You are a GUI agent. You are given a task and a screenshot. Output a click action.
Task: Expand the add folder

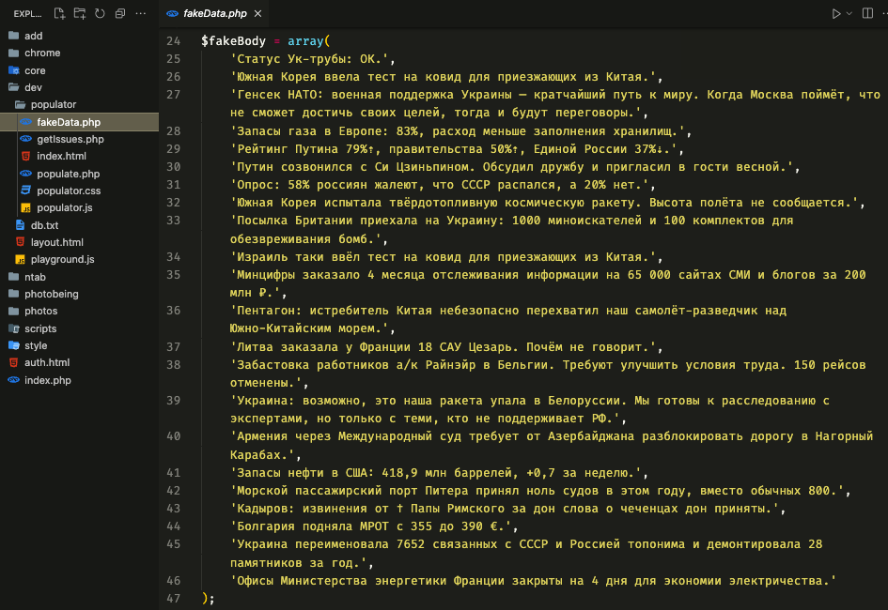(79, 36)
